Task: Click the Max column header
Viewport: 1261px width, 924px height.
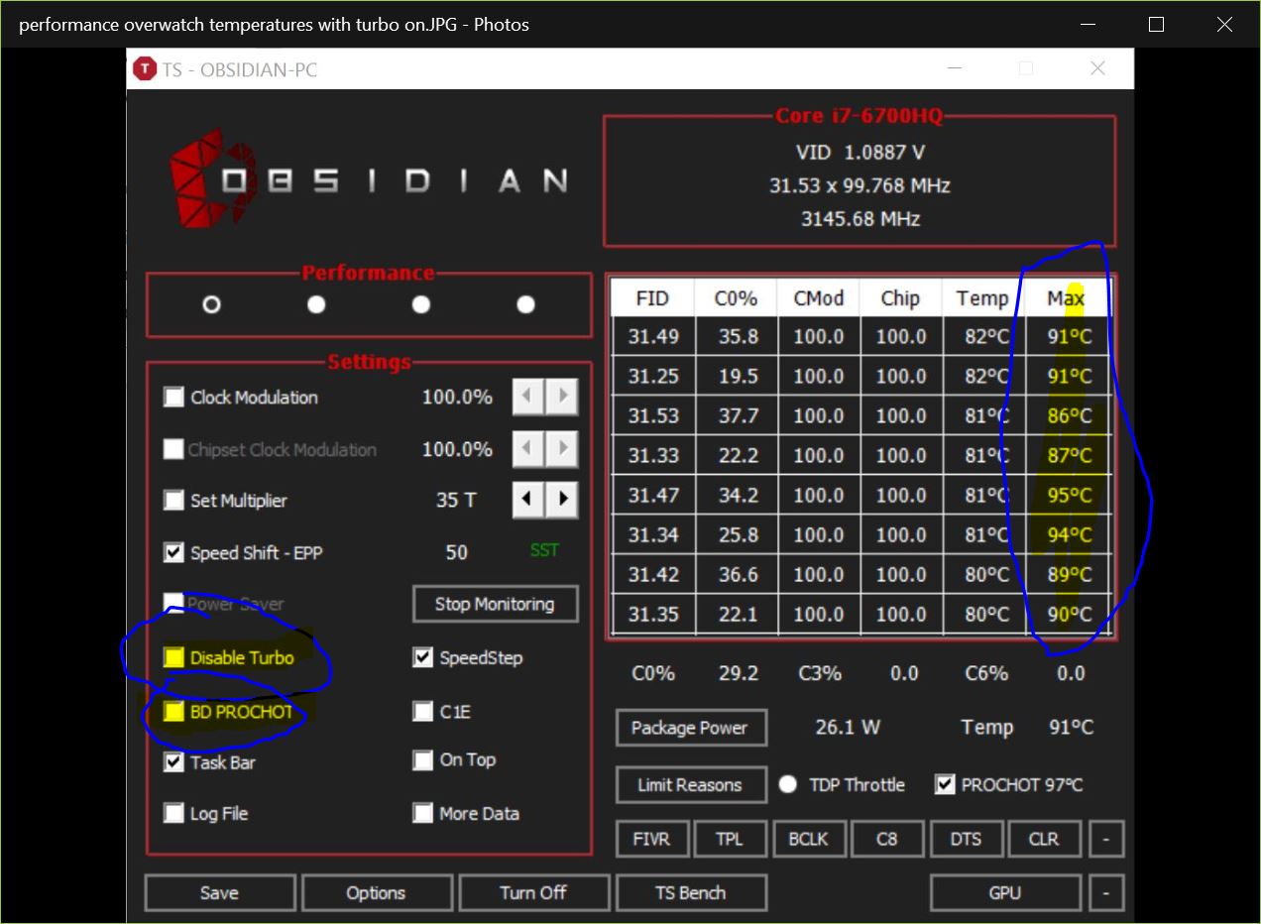Action: [x=1067, y=298]
